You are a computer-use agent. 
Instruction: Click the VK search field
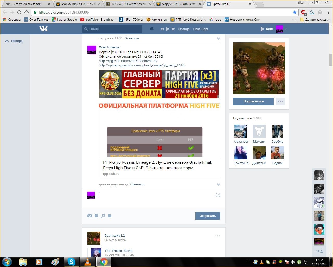point(112,29)
